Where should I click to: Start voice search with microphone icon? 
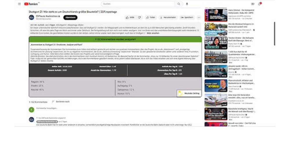coord(187,4)
